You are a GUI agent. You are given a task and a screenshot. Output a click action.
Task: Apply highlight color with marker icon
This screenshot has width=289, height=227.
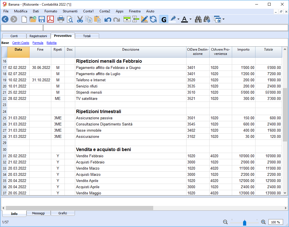[173, 19]
